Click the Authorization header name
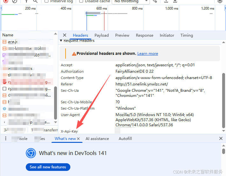 pyautogui.click(x=72, y=71)
